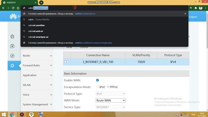
Task: Click the Logout link
Action: pos(193,17)
